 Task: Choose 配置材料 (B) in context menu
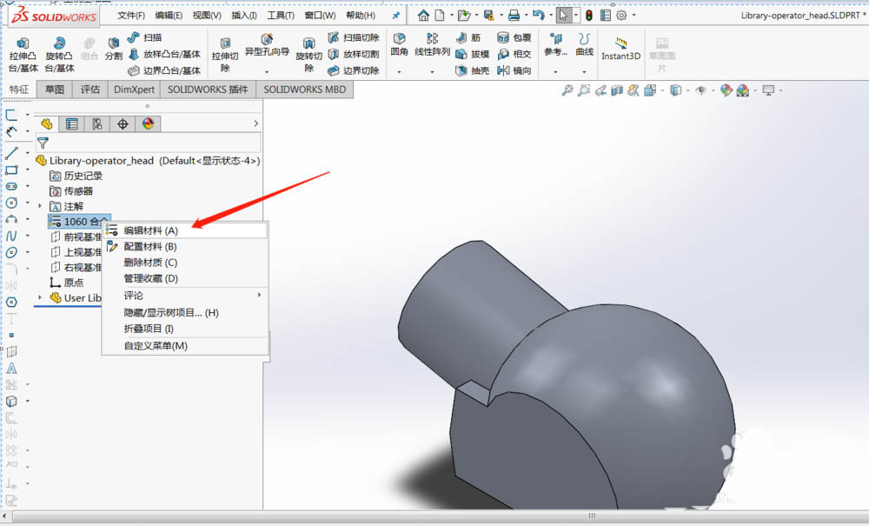click(x=186, y=247)
